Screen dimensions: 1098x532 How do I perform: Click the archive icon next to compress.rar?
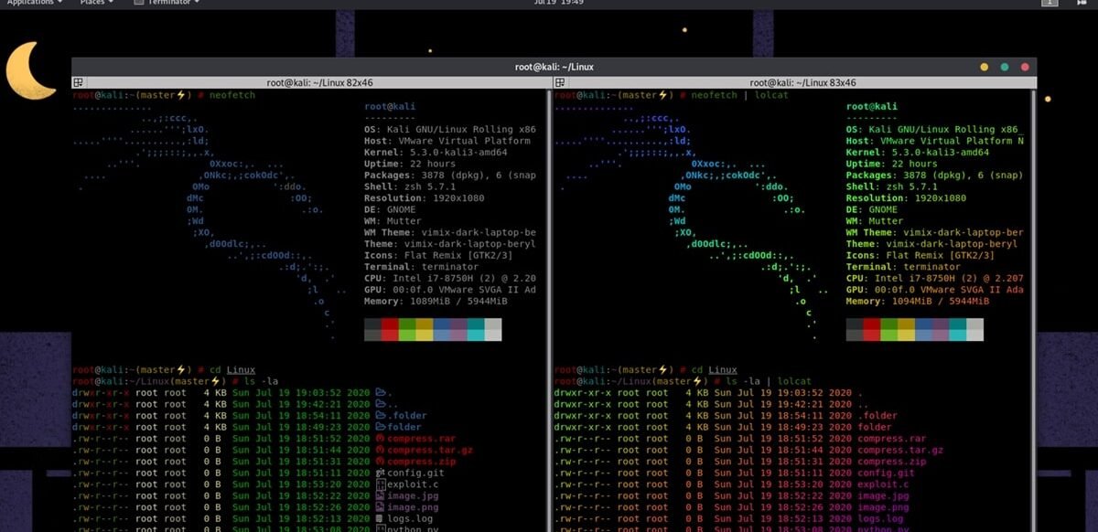click(x=380, y=438)
